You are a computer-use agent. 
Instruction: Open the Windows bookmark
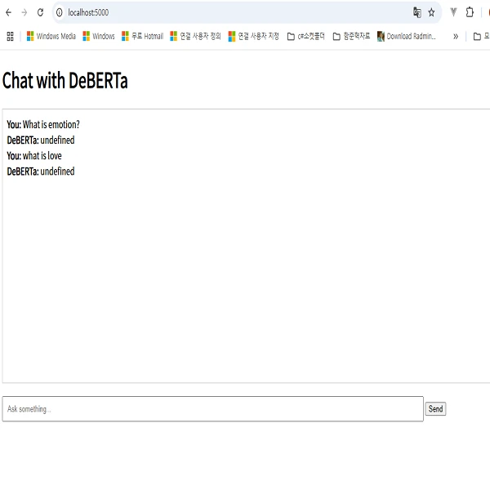(x=99, y=36)
